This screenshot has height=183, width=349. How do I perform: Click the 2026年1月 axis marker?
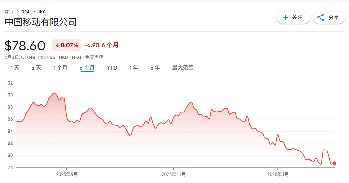point(278,174)
